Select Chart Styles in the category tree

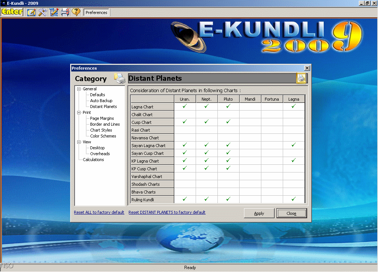tap(101, 130)
